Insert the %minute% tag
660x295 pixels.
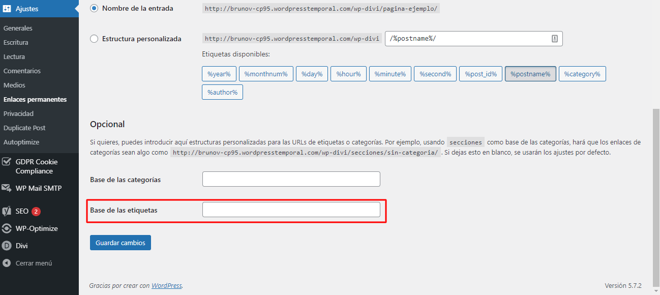click(x=390, y=74)
